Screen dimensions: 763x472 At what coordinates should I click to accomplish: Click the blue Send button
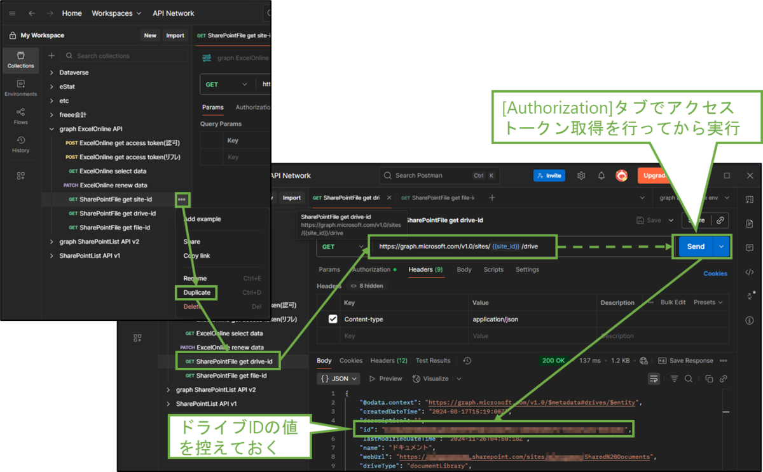click(x=696, y=246)
